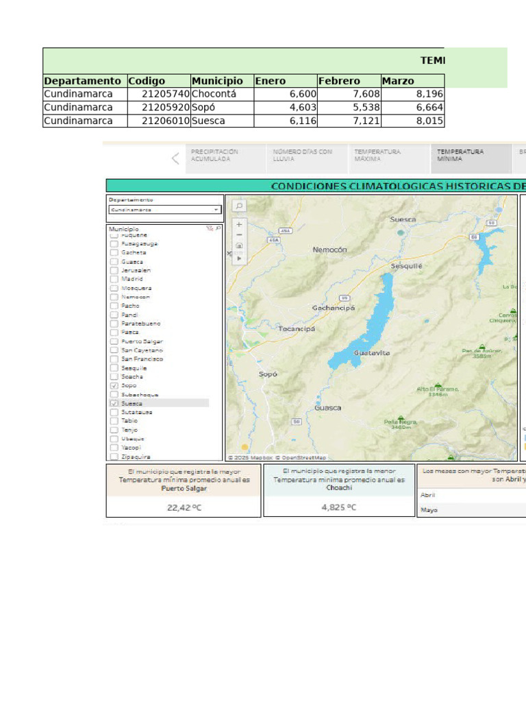Check the Sutatausa checkbox
This screenshot has width=526, height=702.
[x=114, y=412]
